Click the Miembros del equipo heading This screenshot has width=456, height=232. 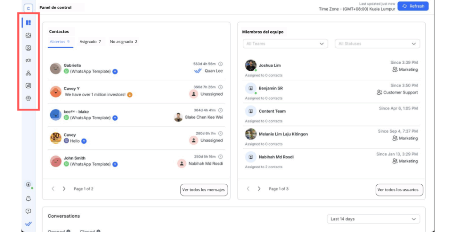(x=263, y=32)
